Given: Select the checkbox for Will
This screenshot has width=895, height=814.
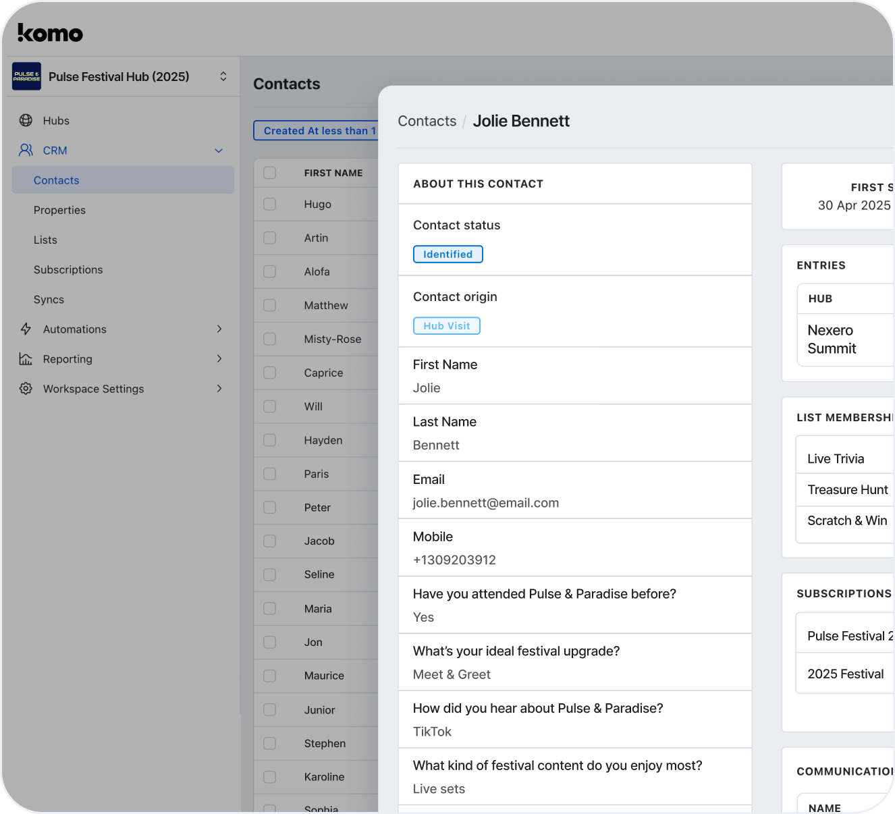Looking at the screenshot, I should [x=270, y=406].
